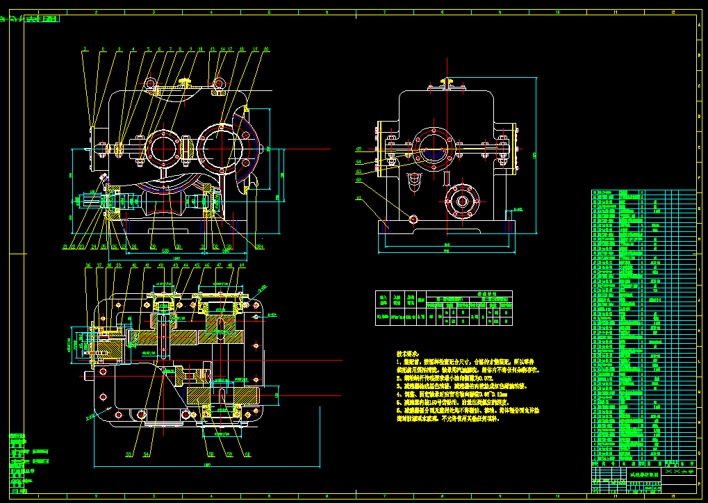The height and width of the screenshot is (503, 708).
Task: Select part balloon number 1
Action: click(x=85, y=49)
